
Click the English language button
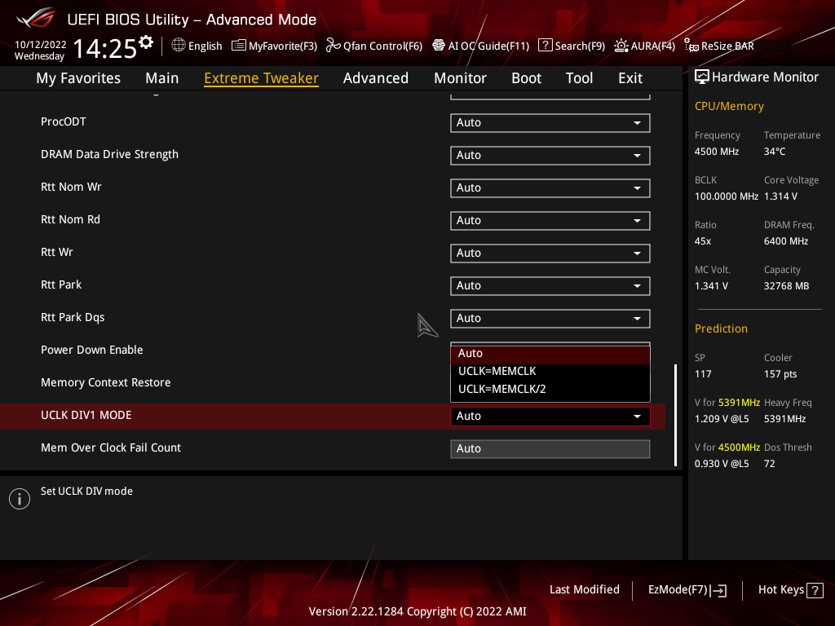point(205,46)
